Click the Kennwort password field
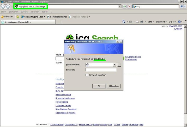 (101, 70)
